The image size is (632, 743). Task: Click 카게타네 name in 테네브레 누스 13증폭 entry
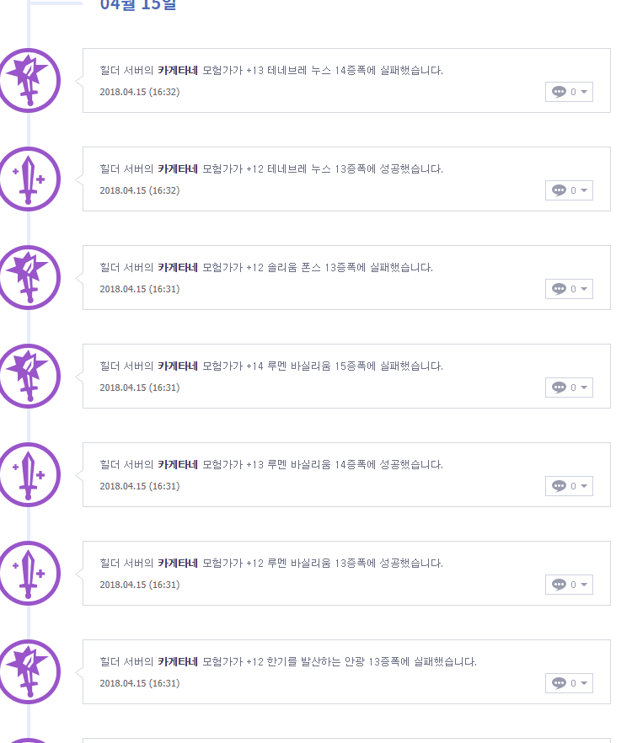coord(177,169)
